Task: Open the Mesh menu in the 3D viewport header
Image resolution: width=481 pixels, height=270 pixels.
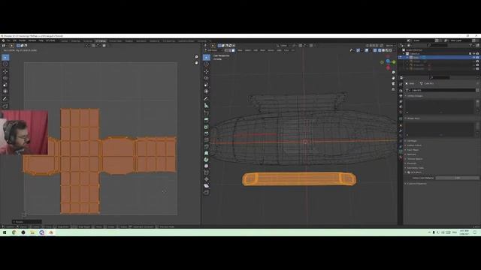Action: point(262,50)
